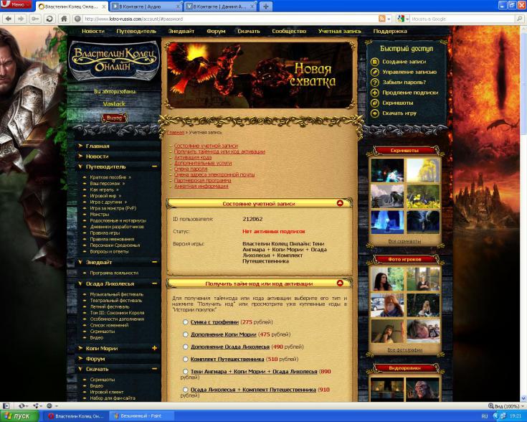The width and height of the screenshot is (527, 422).
Task: Open the search engine dropdown arrow
Action: [407, 19]
